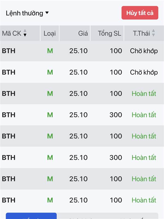Select the "Tổng SL" column header

(109, 33)
